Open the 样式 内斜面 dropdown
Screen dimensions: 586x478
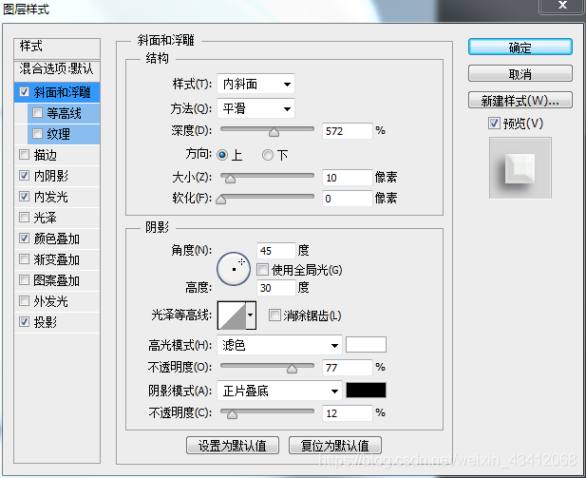[x=255, y=84]
